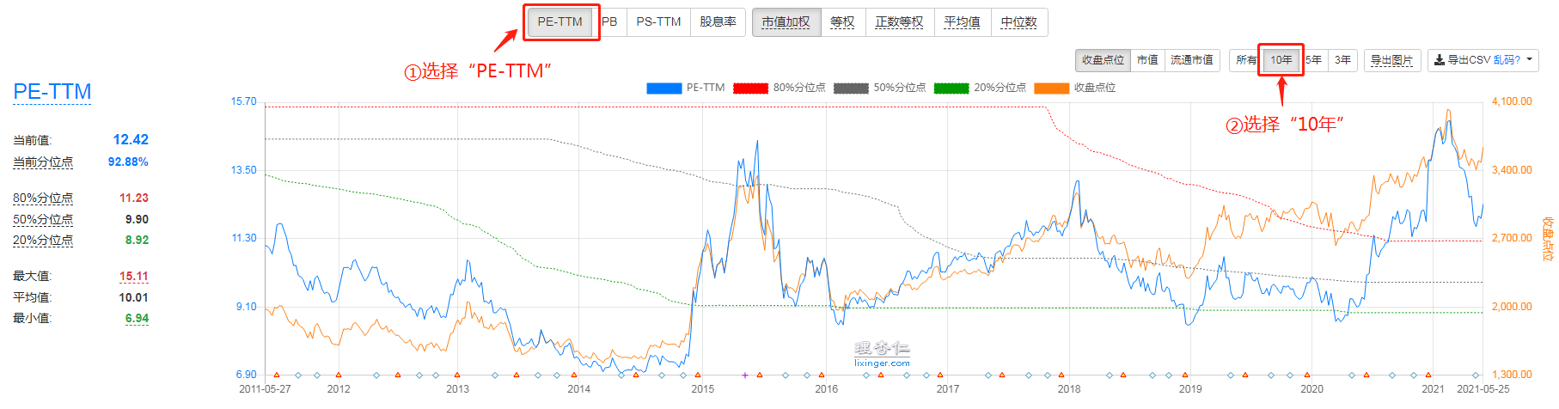Switch overlay to 流通市值
The image size is (1559, 409).
[x=1192, y=60]
